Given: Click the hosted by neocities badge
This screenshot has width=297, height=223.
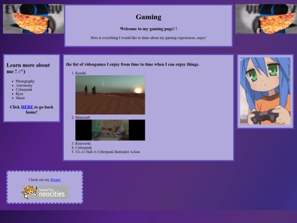Looking at the screenshot, I should point(45,193).
